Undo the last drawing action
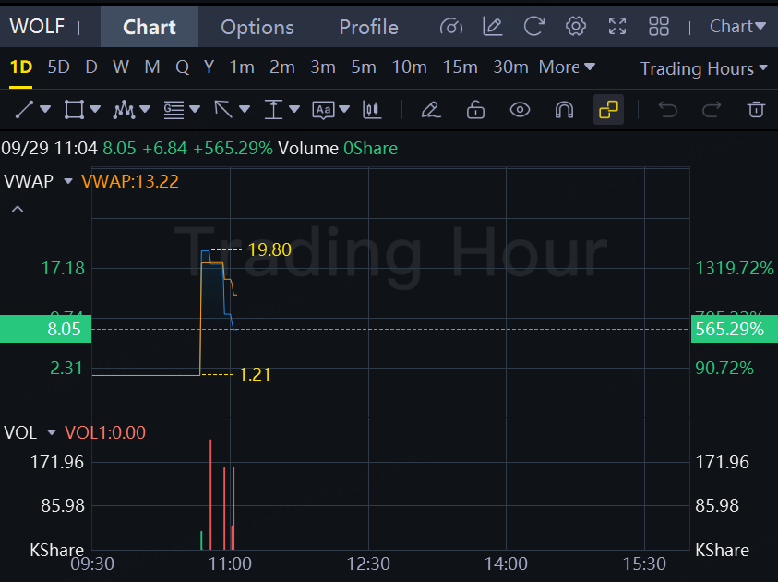Viewport: 778px width, 582px height. coord(668,109)
